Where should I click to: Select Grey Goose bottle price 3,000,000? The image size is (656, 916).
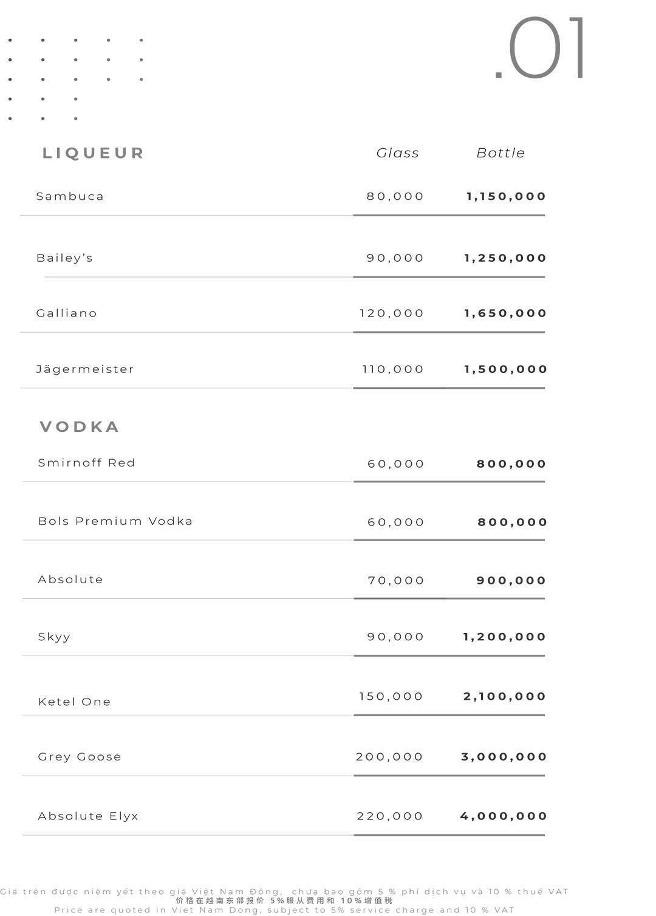point(505,757)
